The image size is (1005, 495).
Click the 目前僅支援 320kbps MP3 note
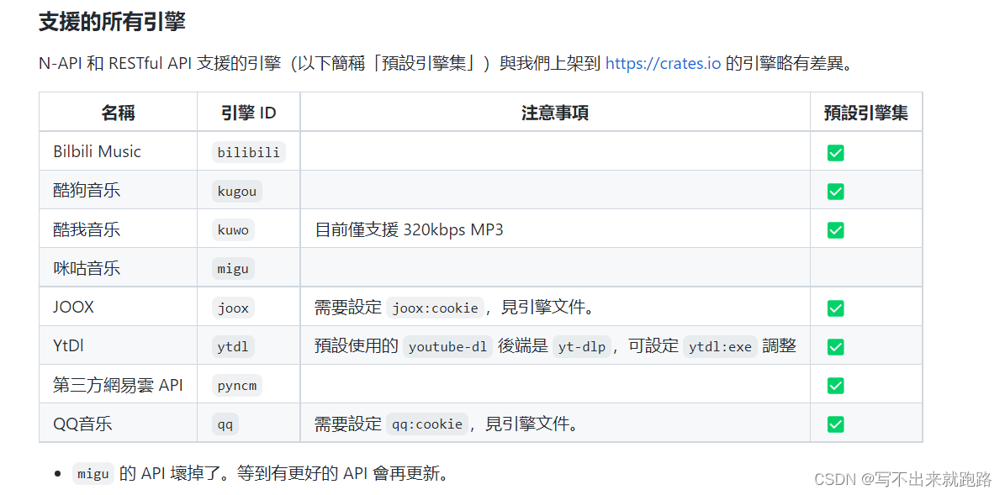409,229
